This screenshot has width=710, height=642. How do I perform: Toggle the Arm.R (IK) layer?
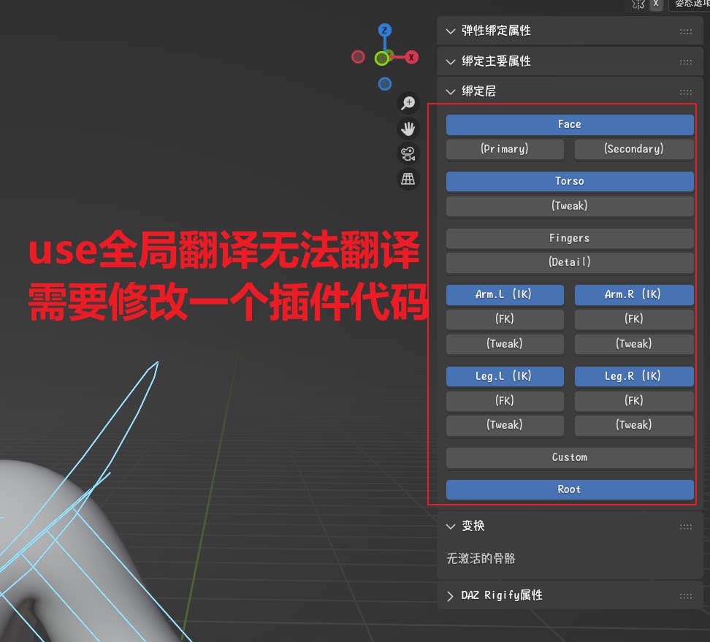(x=634, y=295)
